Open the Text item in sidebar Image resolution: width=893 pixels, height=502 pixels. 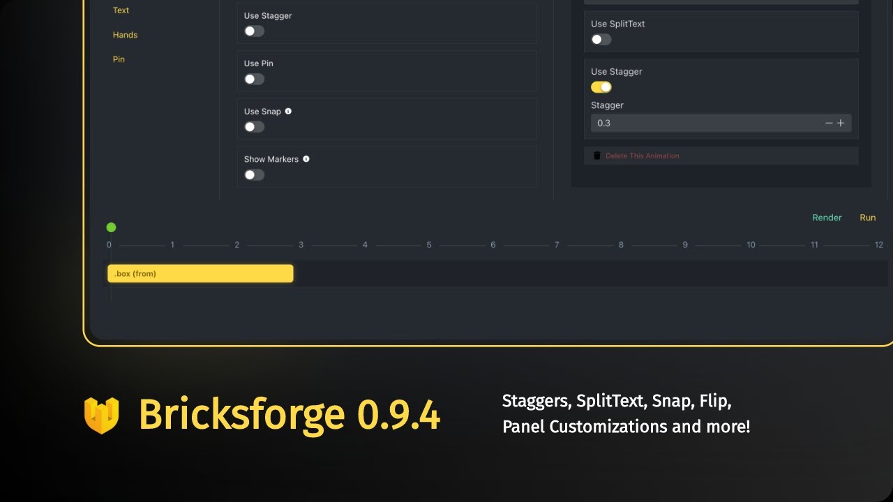pyautogui.click(x=121, y=10)
